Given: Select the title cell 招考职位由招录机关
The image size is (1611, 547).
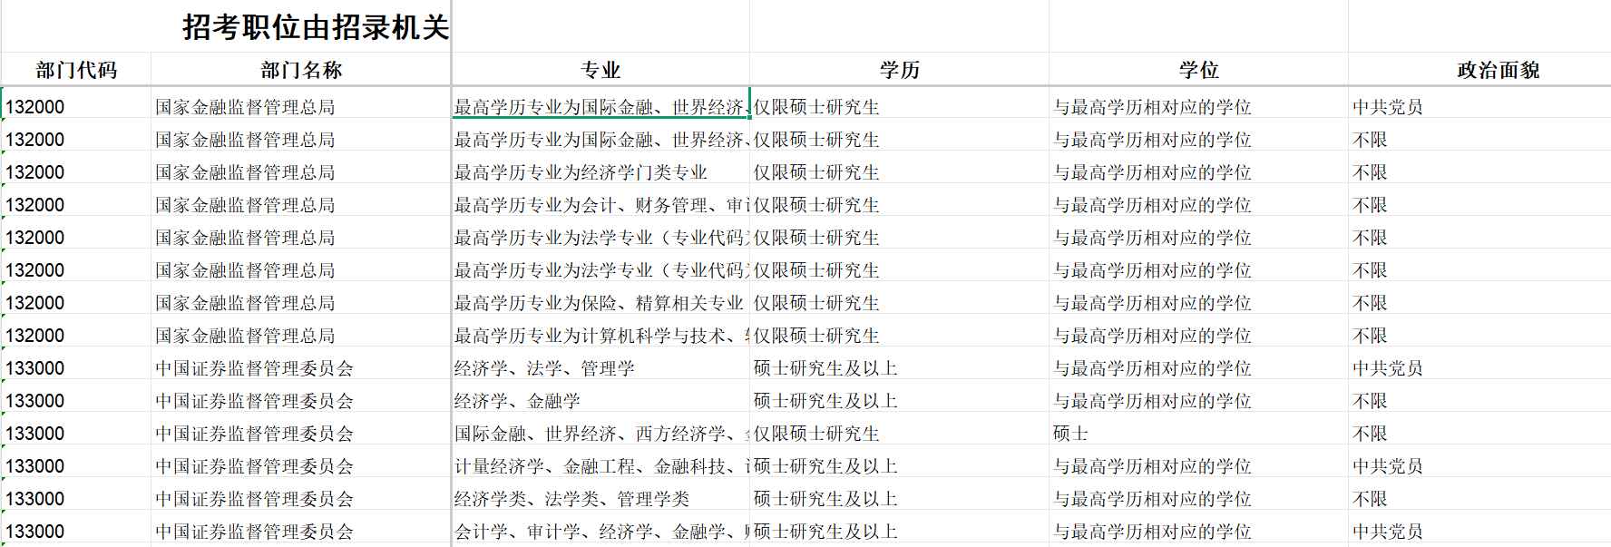Looking at the screenshot, I should tap(315, 27).
